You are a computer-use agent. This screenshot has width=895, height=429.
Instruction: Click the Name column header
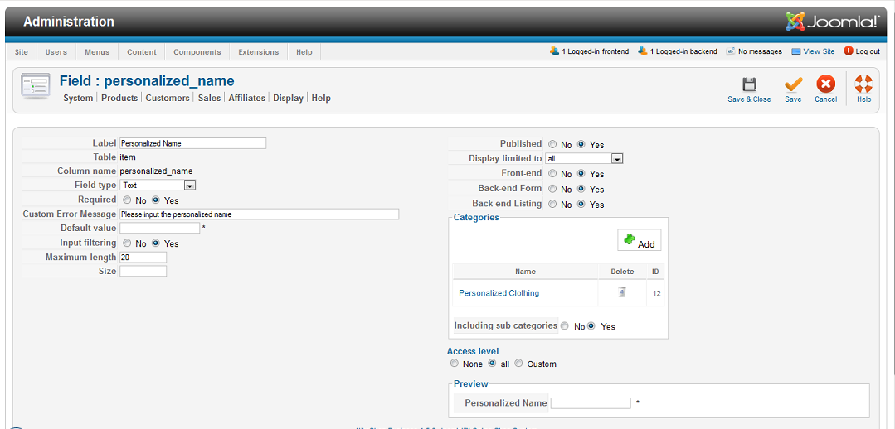525,272
